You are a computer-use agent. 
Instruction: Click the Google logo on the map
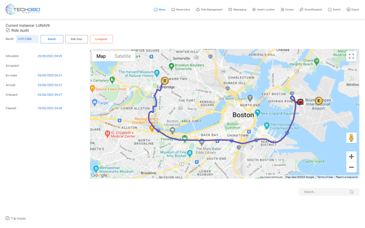(99, 175)
